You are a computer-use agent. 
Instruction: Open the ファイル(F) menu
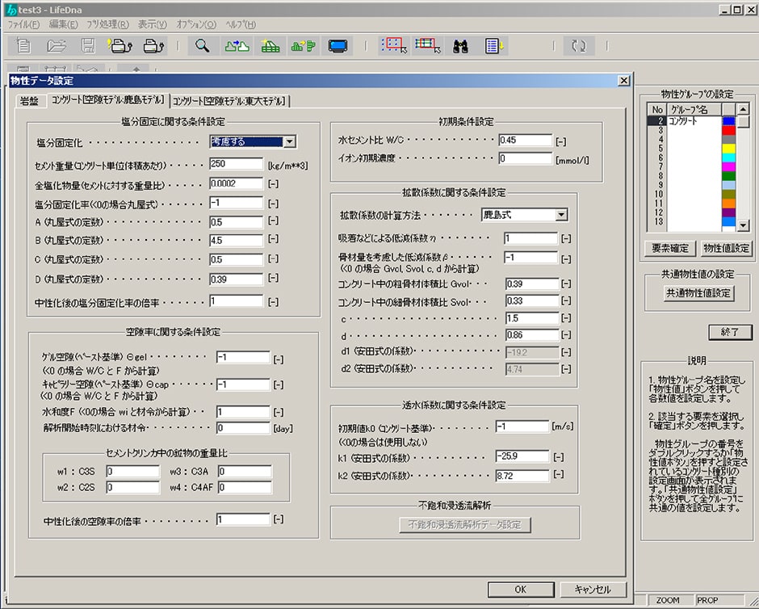click(x=23, y=24)
